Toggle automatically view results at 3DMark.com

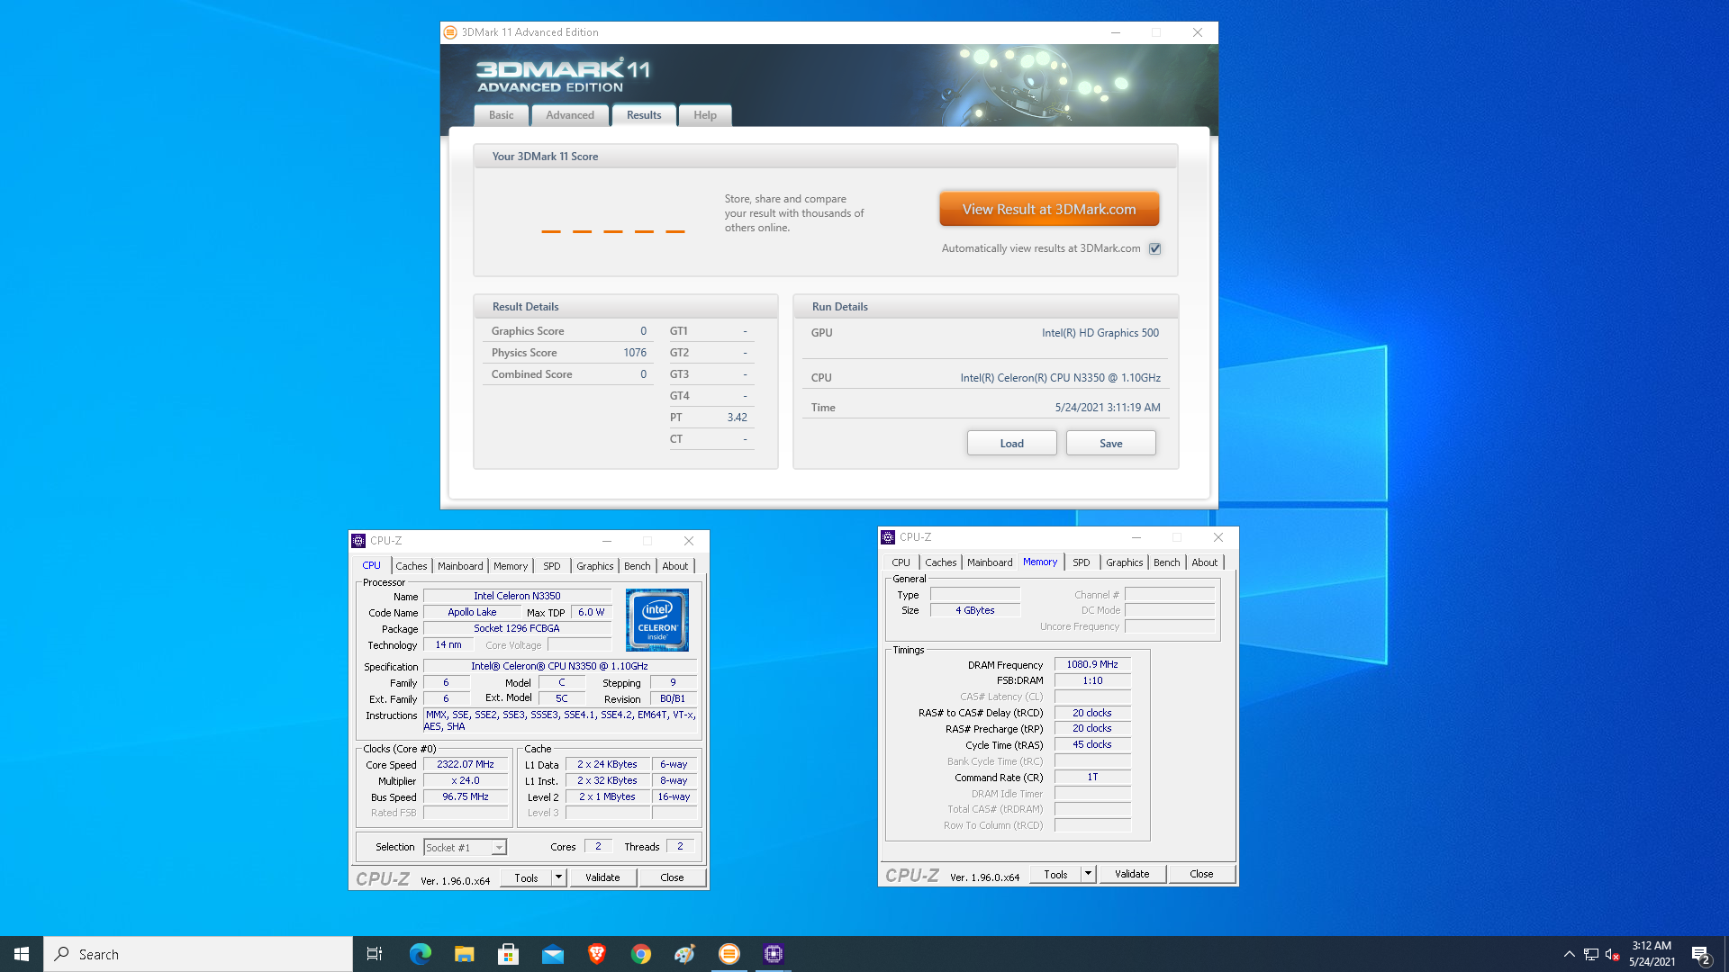point(1155,248)
